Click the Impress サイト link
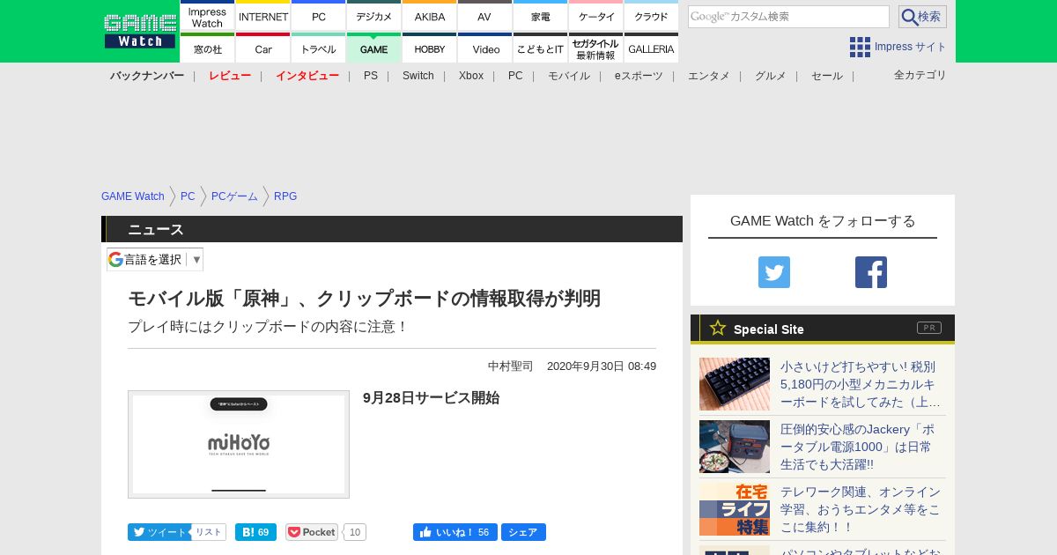The width and height of the screenshot is (1057, 555). pyautogui.click(x=911, y=47)
